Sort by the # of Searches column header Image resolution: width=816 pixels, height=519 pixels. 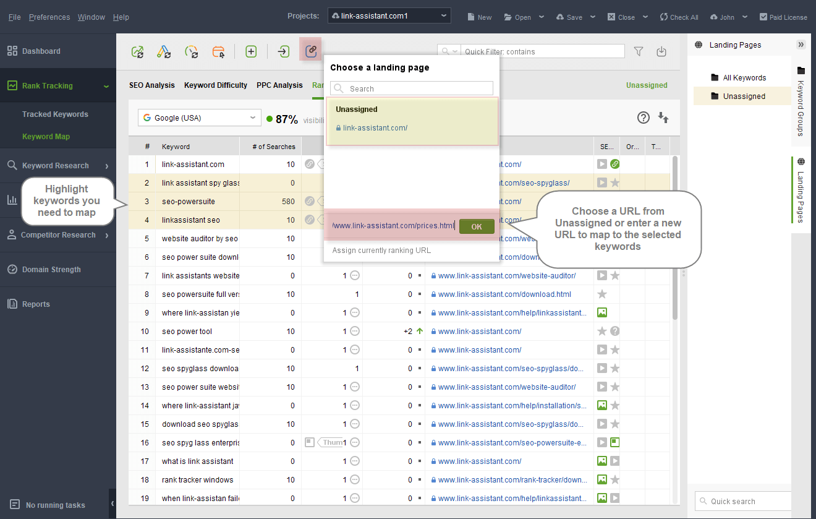(x=270, y=147)
